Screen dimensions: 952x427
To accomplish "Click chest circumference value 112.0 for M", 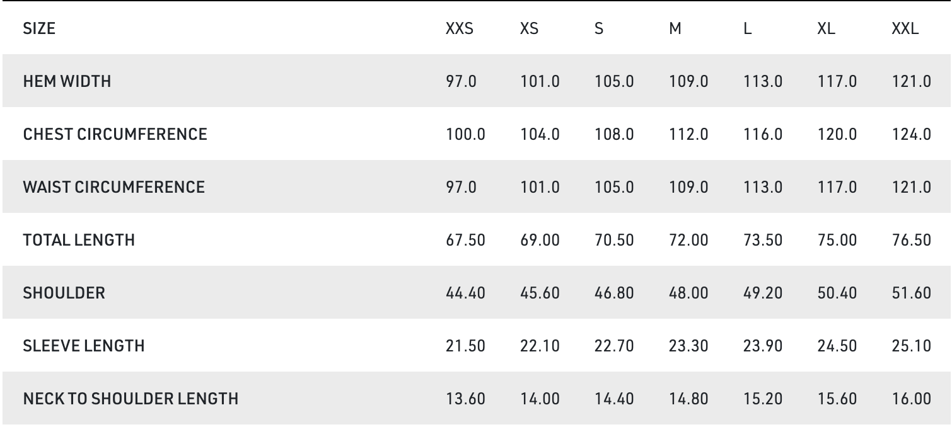I will click(688, 134).
